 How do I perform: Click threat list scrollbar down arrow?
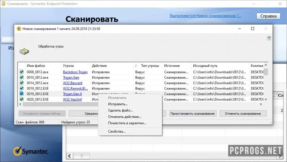point(266,99)
